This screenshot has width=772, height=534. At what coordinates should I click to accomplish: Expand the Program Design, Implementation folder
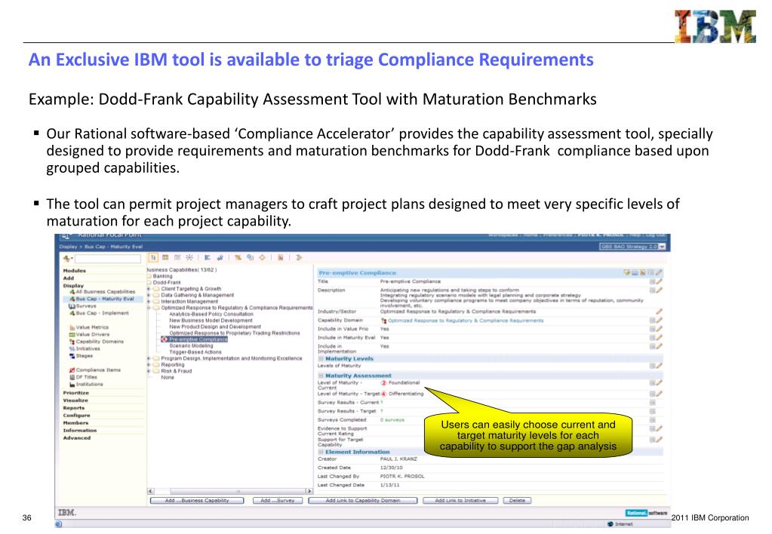point(149,359)
